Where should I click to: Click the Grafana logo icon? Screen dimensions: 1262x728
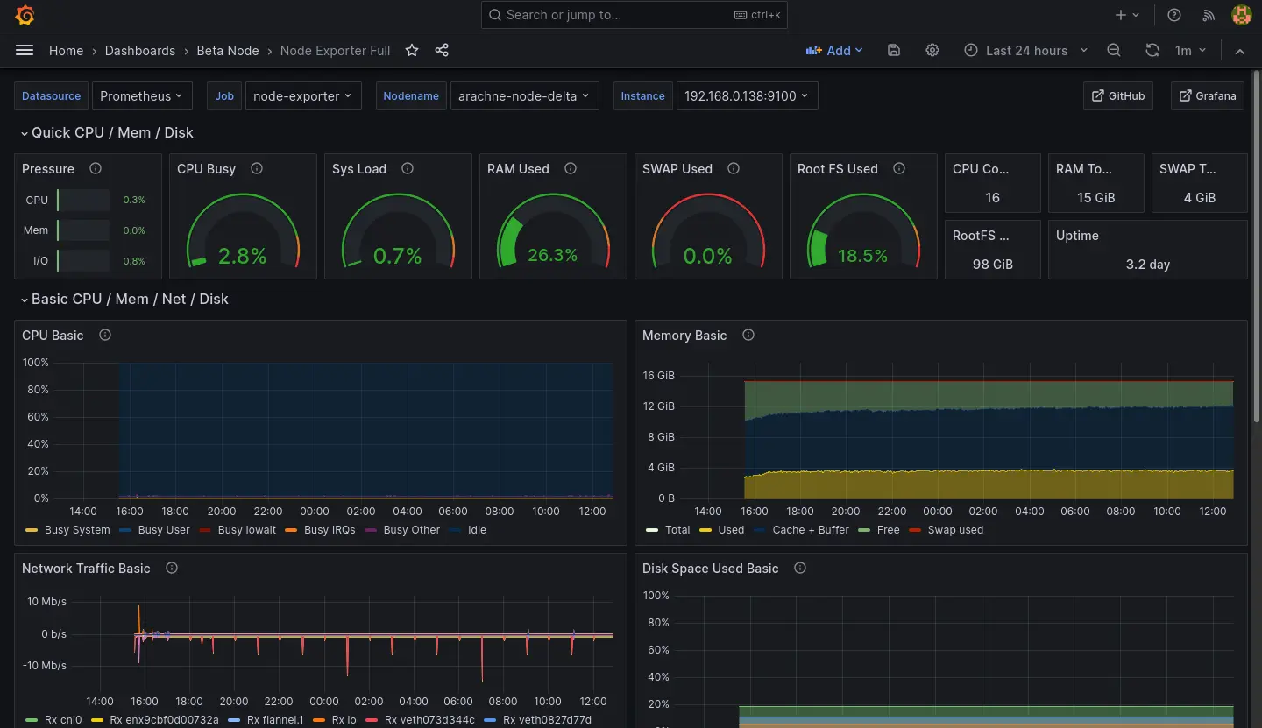pyautogui.click(x=25, y=15)
